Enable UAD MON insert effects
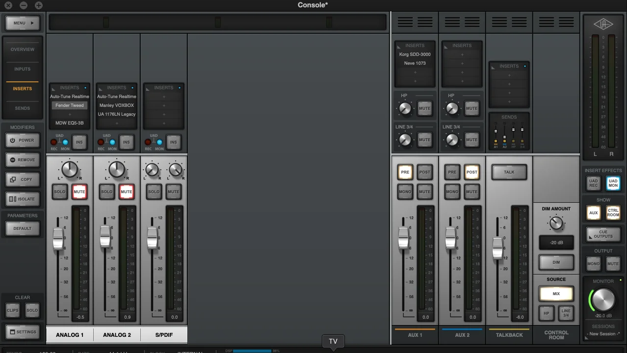The width and height of the screenshot is (627, 353). (x=613, y=183)
